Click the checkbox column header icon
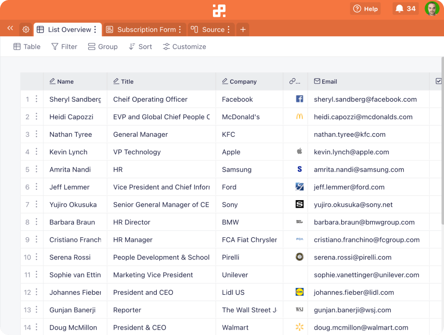The height and width of the screenshot is (335, 444). 439,81
